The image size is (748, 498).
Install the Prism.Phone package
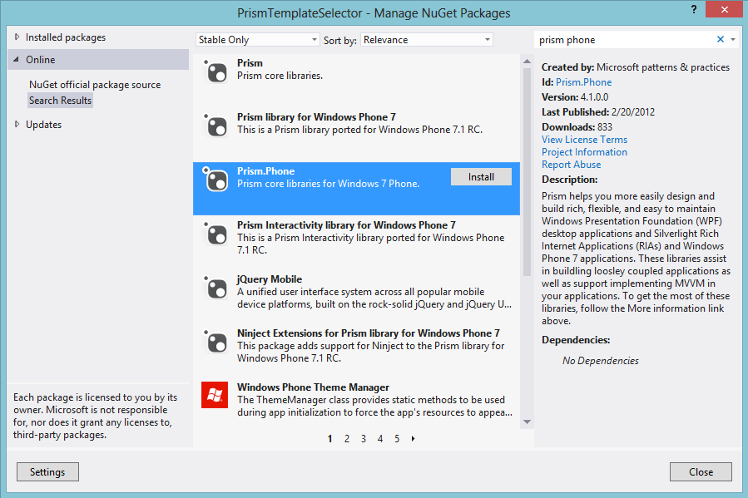[481, 177]
